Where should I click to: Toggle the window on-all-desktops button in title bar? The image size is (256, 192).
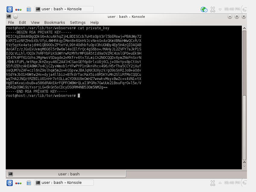tap(16, 17)
